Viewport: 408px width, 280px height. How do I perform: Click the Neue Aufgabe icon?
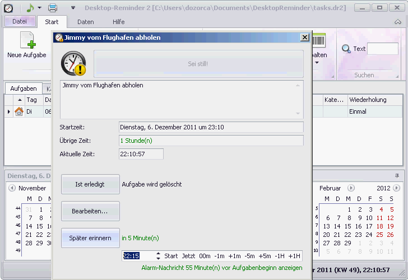(27, 40)
